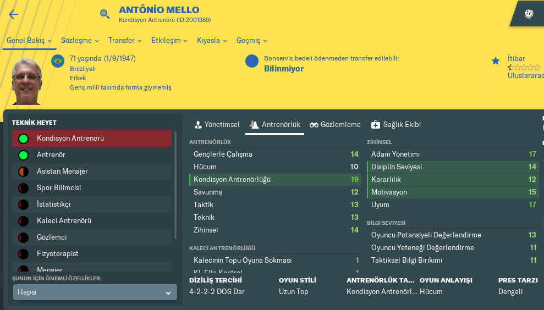Select half-filled icon beside Asistan Menajer

click(x=23, y=171)
